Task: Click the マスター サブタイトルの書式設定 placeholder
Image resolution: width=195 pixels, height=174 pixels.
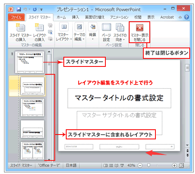Action: [120, 123]
